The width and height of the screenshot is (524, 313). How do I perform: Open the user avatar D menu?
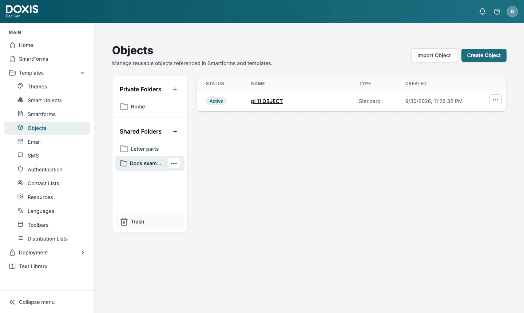pos(512,12)
